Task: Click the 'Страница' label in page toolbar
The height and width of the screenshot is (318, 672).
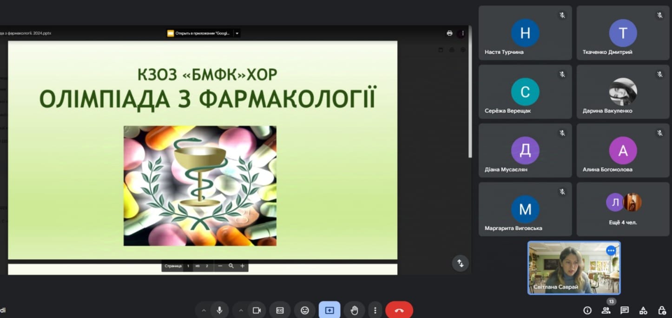Action: click(x=173, y=266)
